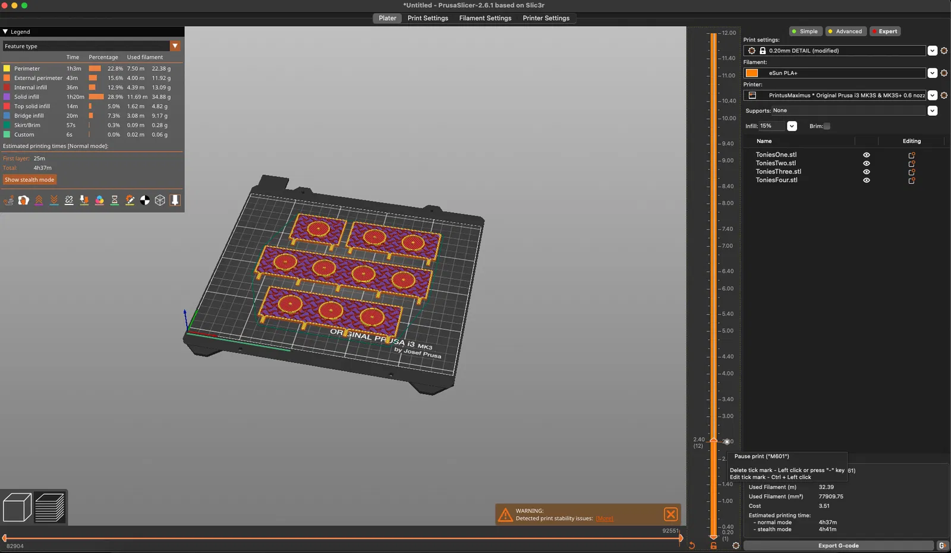Collapse the Legend panel triangle

pyautogui.click(x=5, y=32)
